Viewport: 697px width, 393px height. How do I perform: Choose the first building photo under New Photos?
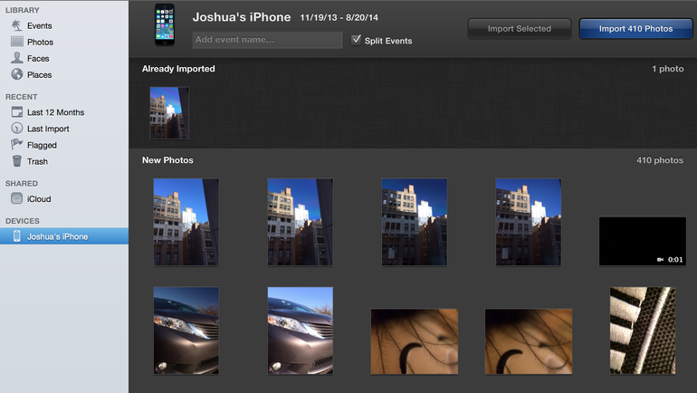(x=186, y=222)
